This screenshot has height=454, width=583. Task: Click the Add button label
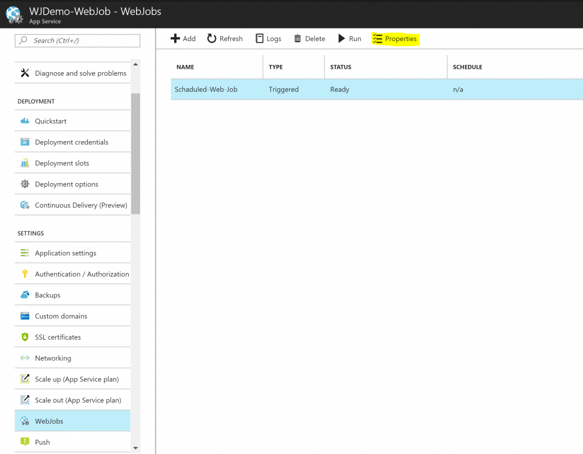pyautogui.click(x=189, y=39)
